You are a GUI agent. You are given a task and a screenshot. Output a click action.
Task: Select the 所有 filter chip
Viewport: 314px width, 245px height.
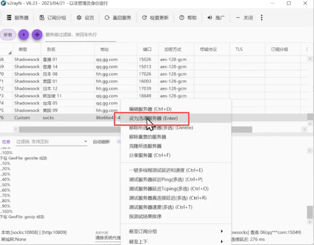7,35
